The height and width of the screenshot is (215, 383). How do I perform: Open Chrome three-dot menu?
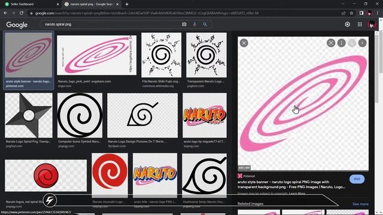378,13
